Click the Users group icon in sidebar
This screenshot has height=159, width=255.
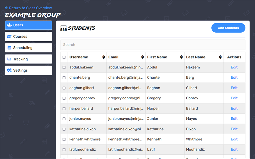click(x=9, y=25)
